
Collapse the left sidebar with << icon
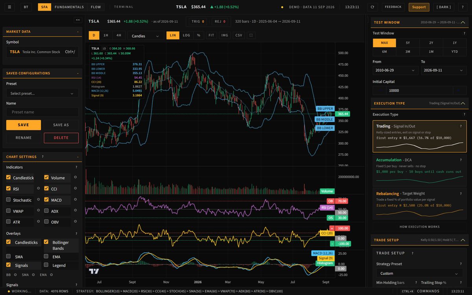click(78, 20)
